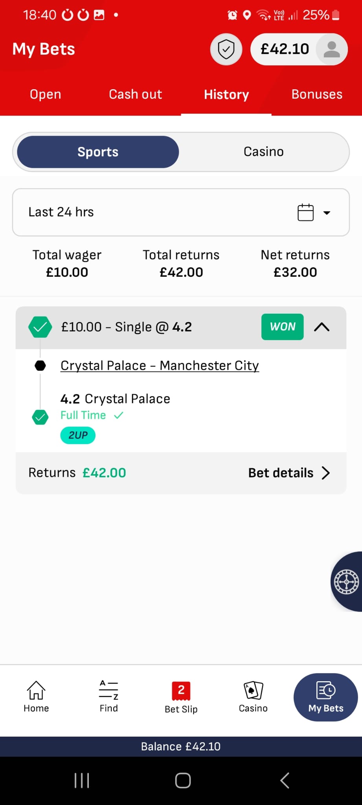
Task: Open Bet details for the won bet
Action: pos(288,473)
